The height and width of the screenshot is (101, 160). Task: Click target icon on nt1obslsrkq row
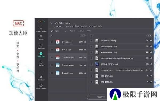tap(151, 70)
